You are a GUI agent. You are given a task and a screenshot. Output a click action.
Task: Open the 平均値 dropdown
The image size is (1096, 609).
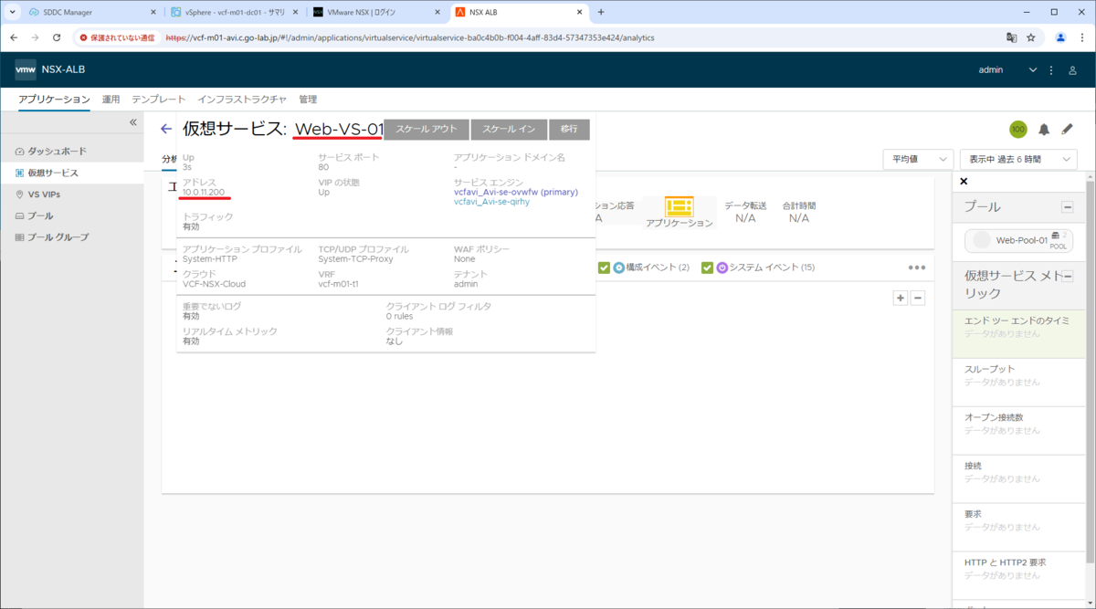[x=919, y=159]
